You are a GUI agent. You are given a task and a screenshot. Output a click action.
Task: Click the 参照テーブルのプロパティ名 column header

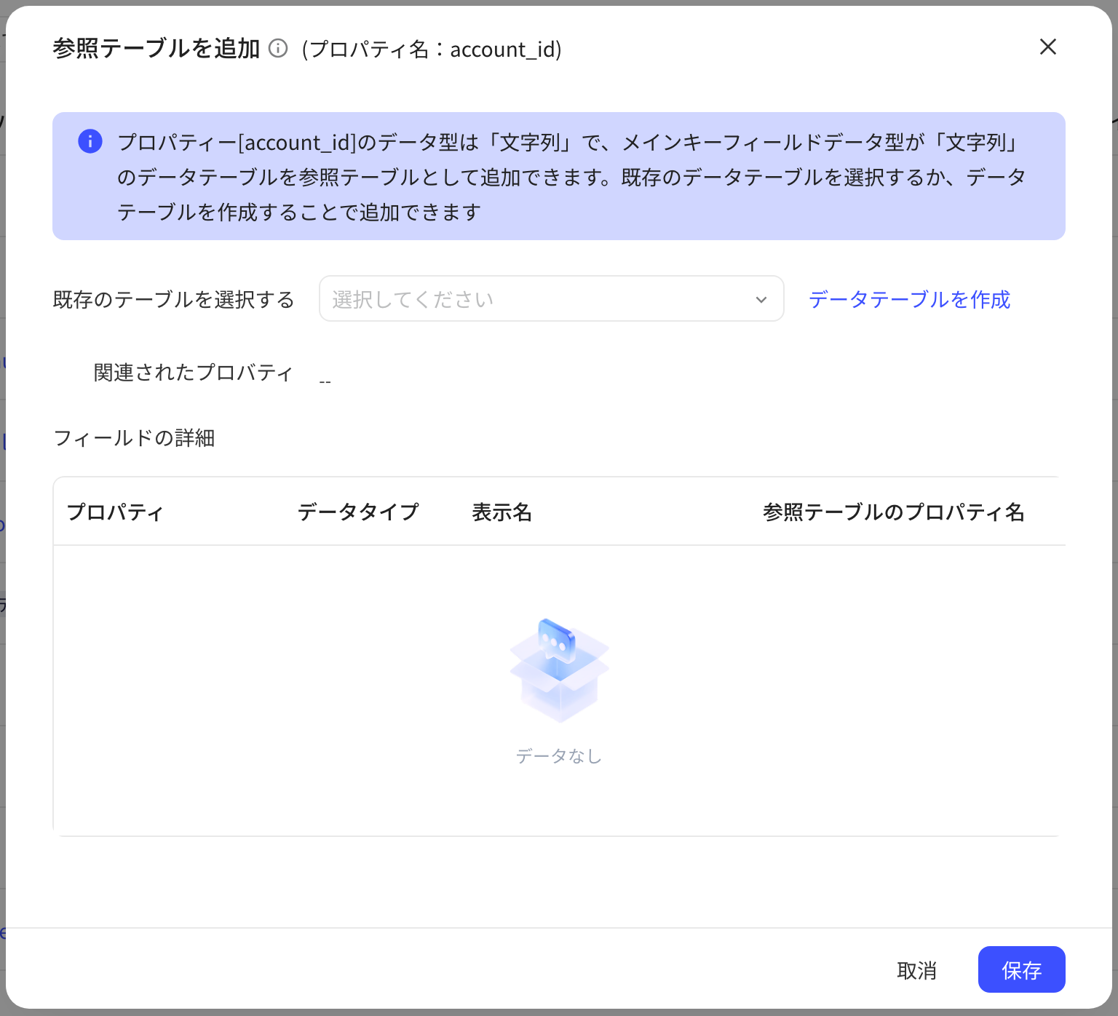894,512
